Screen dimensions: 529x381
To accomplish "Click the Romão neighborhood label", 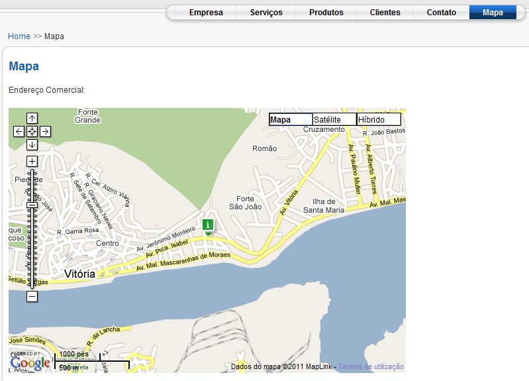I will click(265, 148).
